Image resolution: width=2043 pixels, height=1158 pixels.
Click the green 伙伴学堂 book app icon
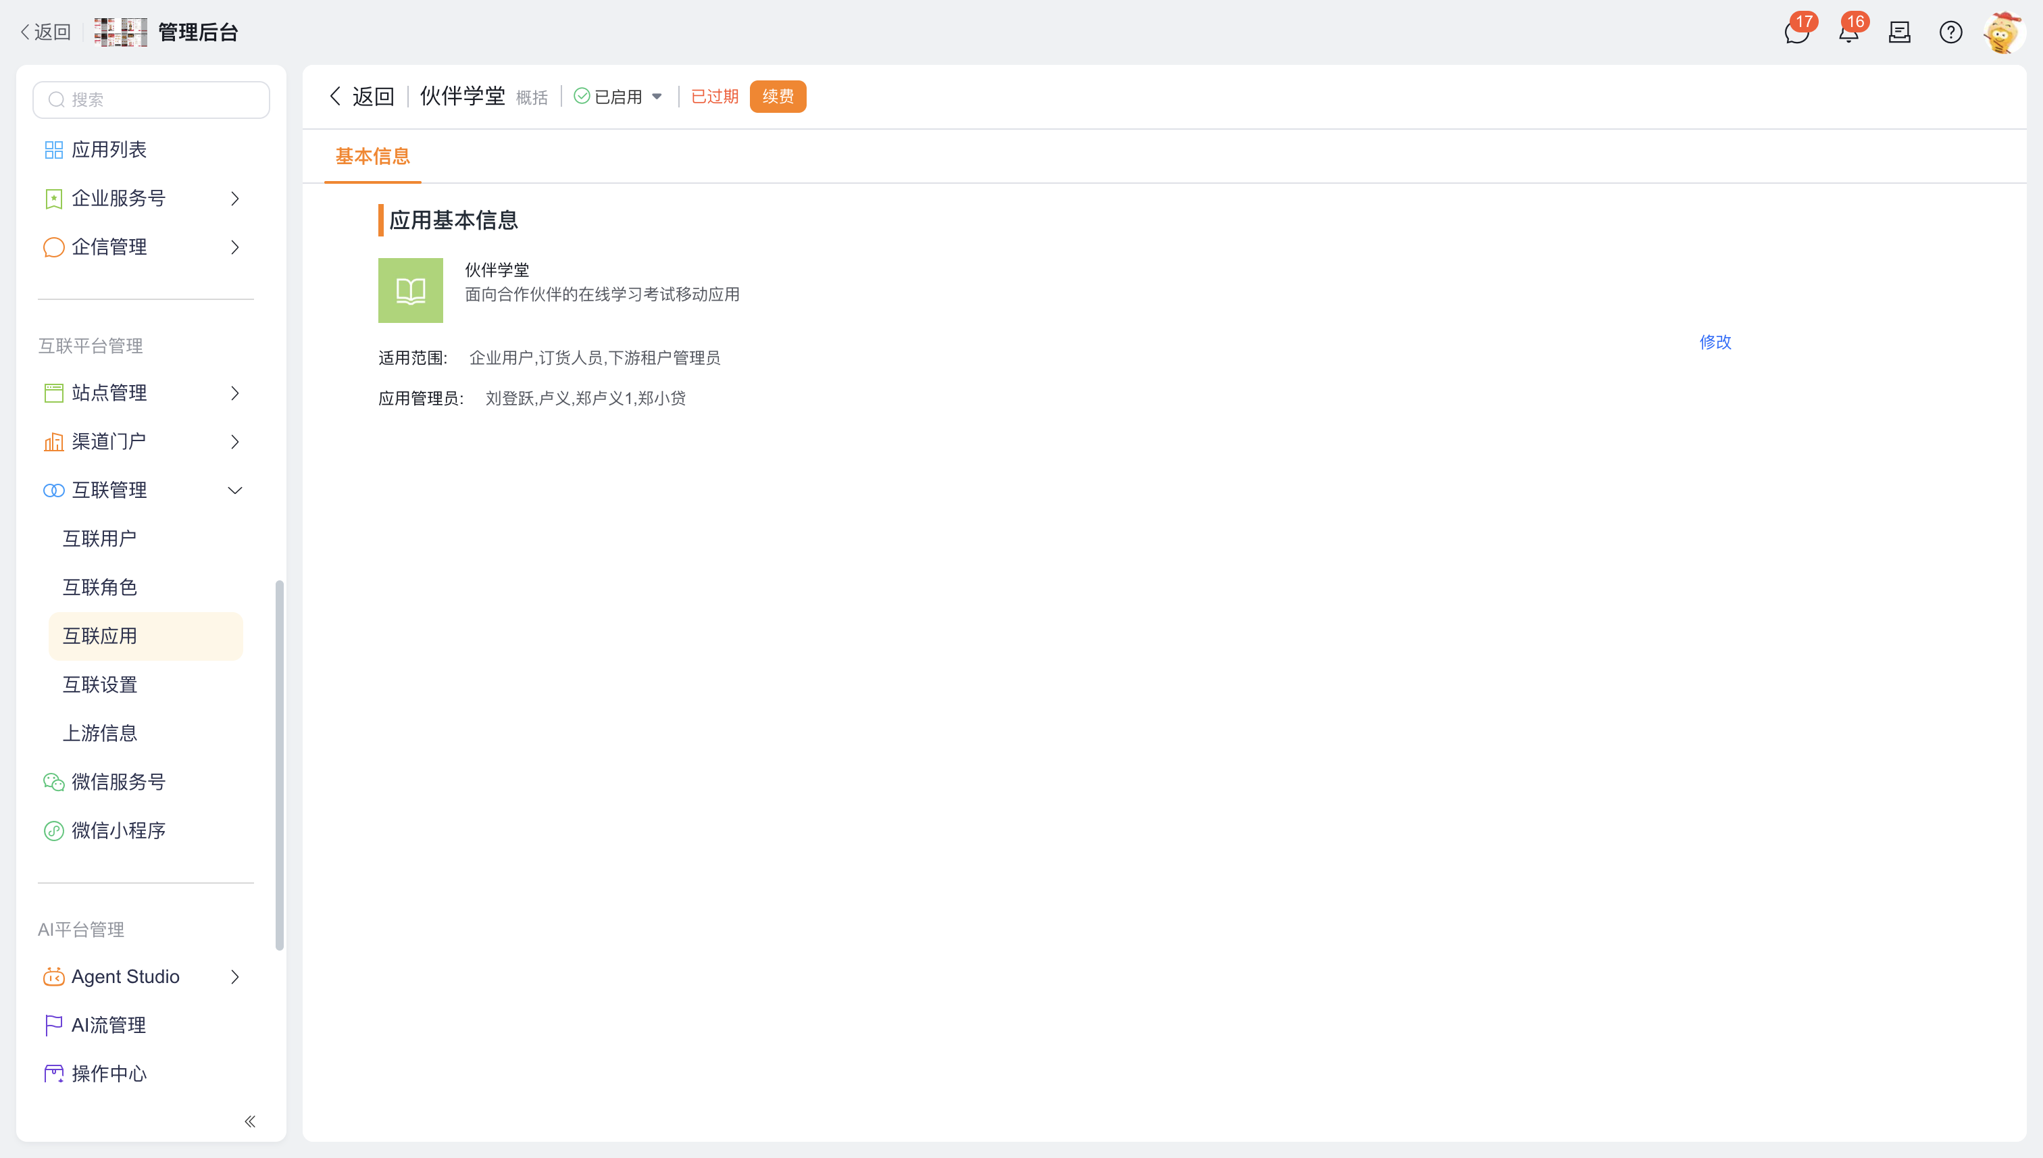pos(410,291)
